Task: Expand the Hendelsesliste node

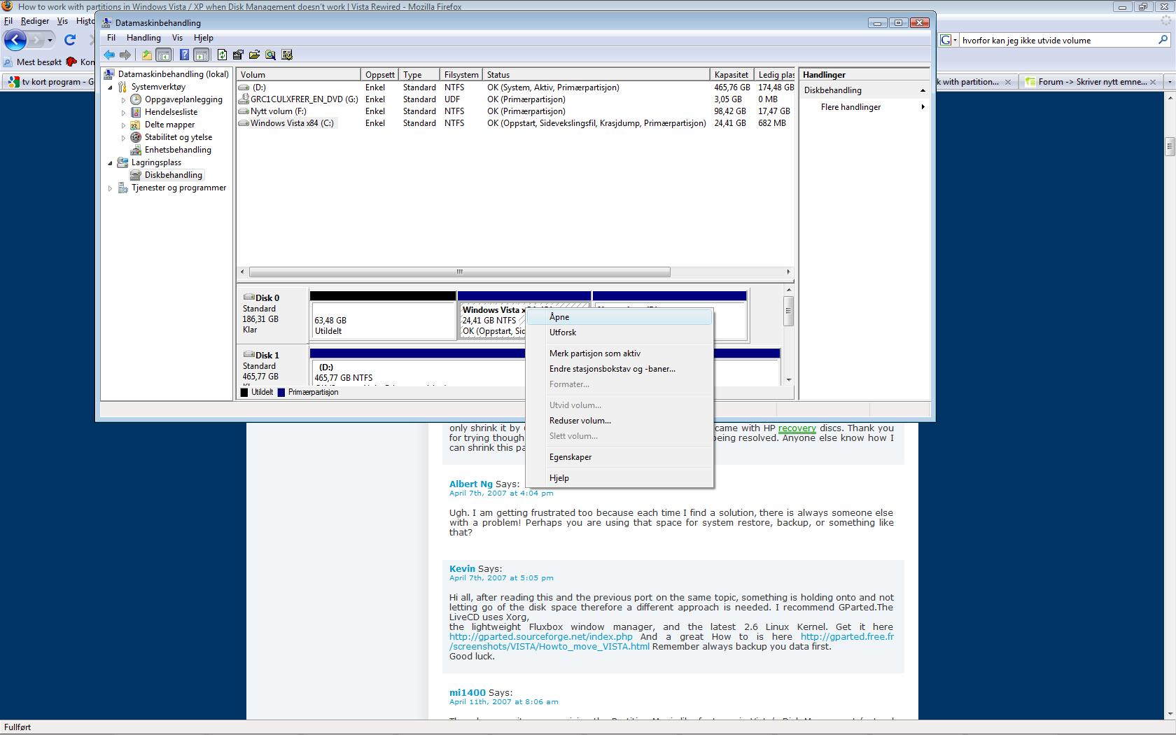Action: click(x=123, y=112)
